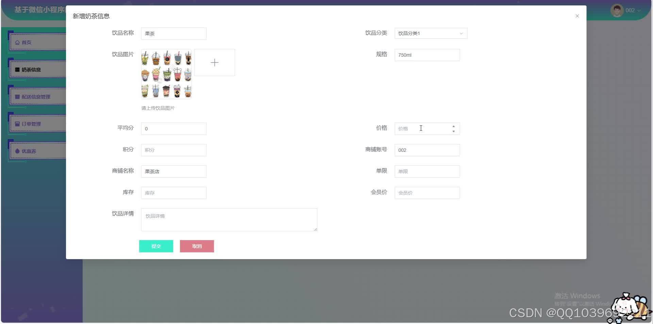Image resolution: width=653 pixels, height=324 pixels.
Task: Click the 配送信息管理 sidebar icon
Action: (x=18, y=96)
